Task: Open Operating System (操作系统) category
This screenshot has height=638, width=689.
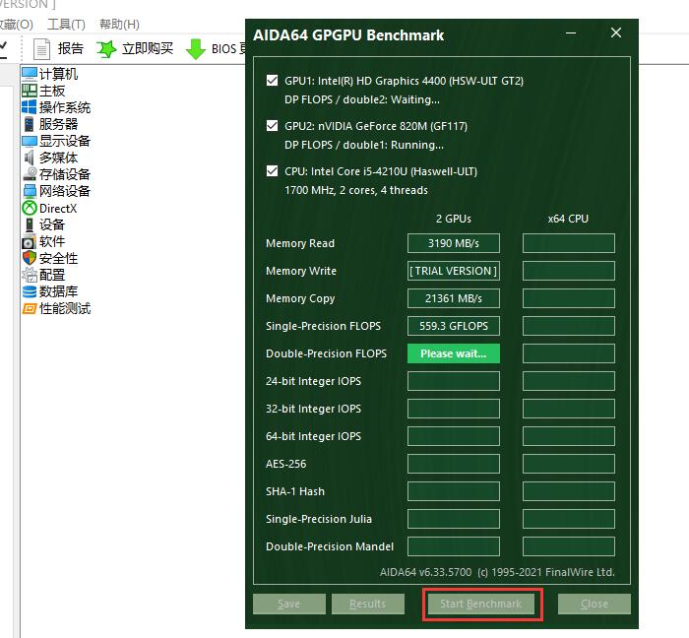Action: tap(30, 107)
